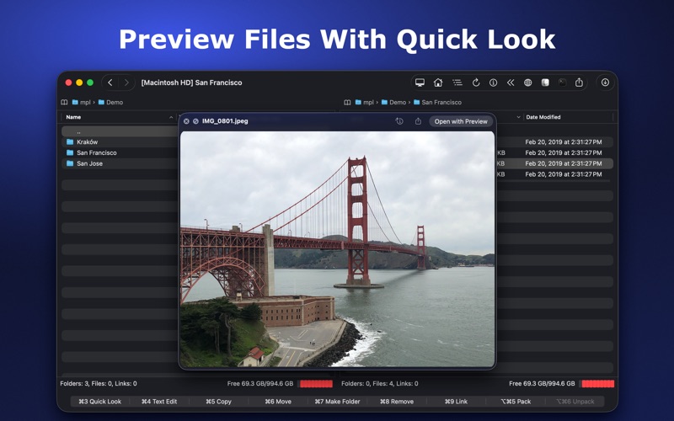Click the ⌘6 Move button
Image resolution: width=674 pixels, height=421 pixels.
click(278, 402)
